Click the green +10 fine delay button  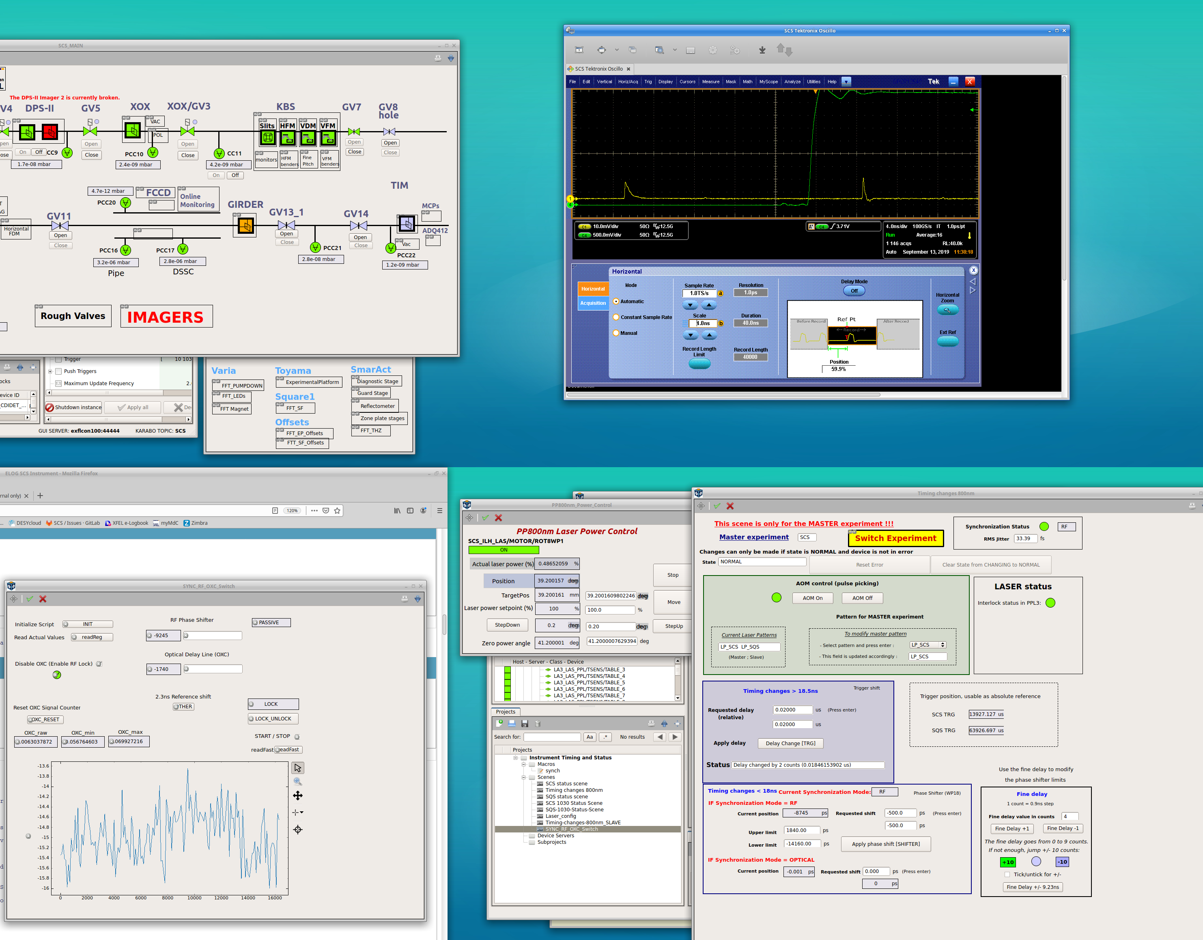coord(1008,862)
